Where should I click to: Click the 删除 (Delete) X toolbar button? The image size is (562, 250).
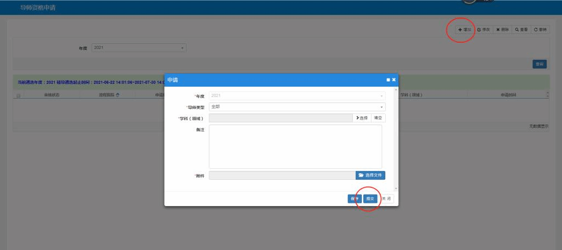click(502, 30)
